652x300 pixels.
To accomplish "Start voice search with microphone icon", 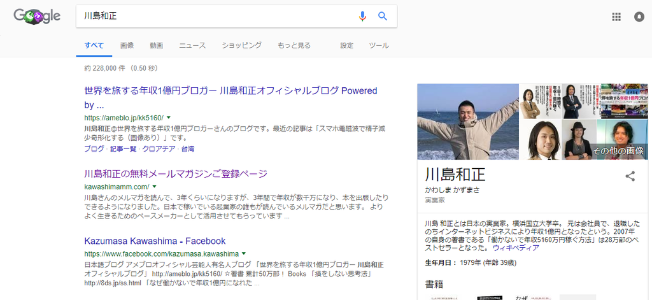I will [362, 16].
